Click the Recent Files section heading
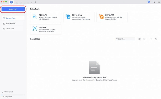This screenshot has height=99, width=161. (35, 39)
